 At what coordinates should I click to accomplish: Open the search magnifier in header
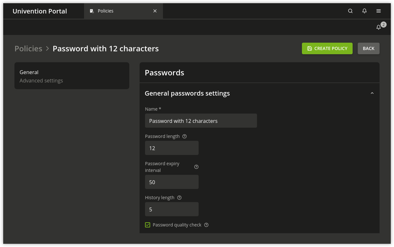tap(350, 11)
